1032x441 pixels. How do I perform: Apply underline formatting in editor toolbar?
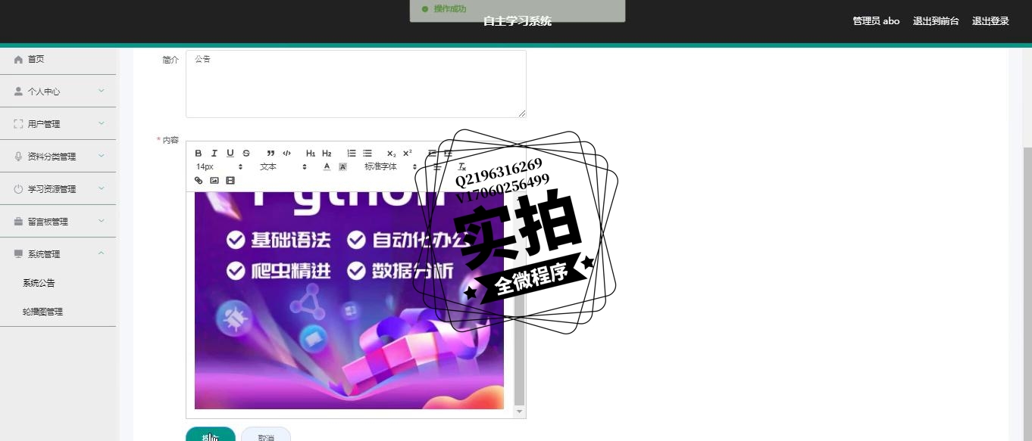pyautogui.click(x=230, y=153)
